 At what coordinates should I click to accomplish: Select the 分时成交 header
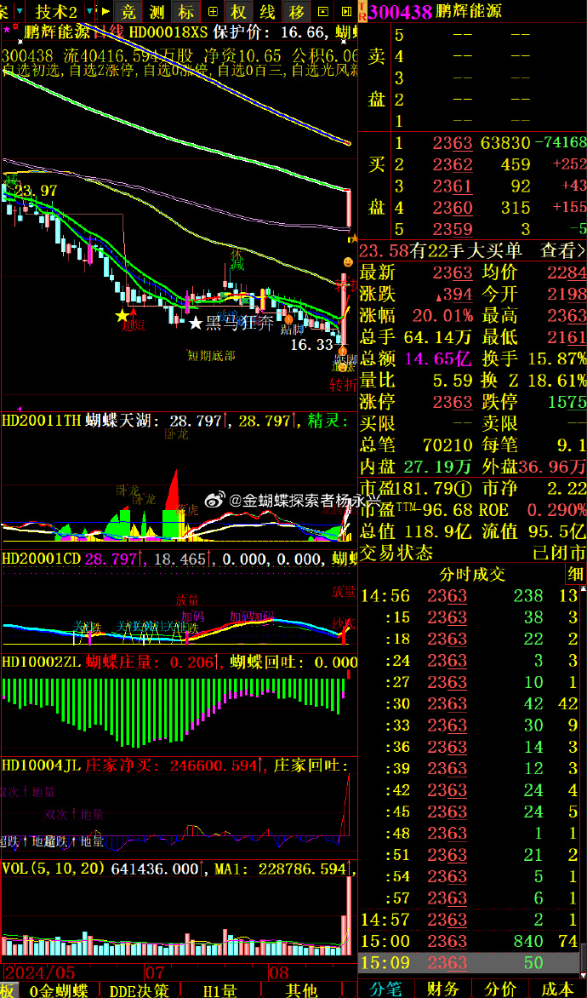471,574
